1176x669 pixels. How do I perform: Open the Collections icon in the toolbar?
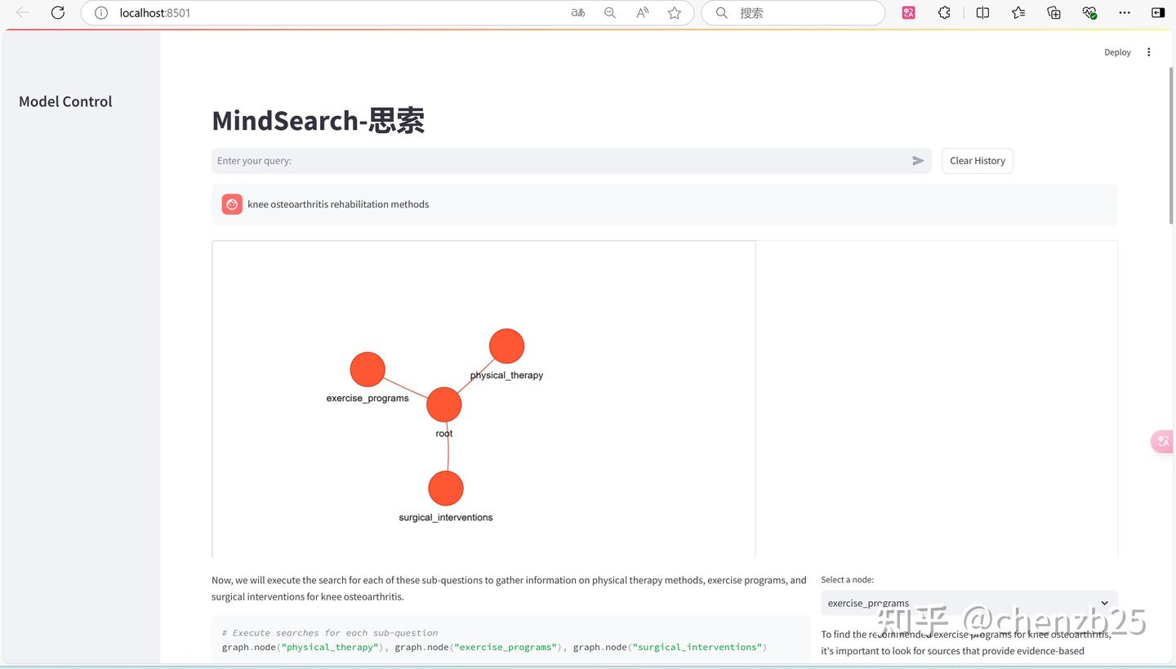1053,12
